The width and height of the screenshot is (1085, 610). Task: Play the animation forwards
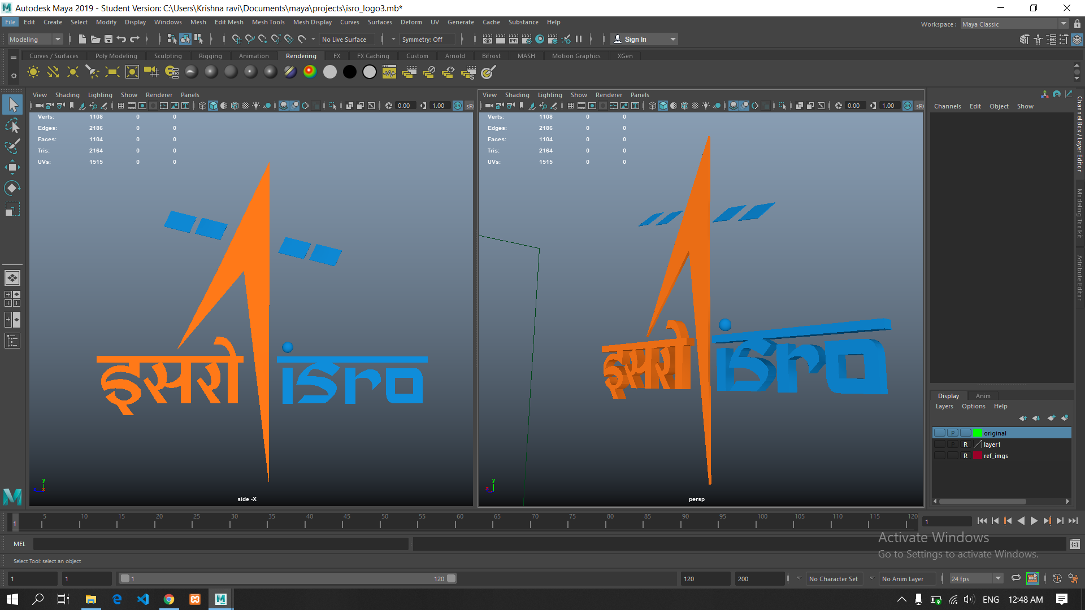[1034, 521]
